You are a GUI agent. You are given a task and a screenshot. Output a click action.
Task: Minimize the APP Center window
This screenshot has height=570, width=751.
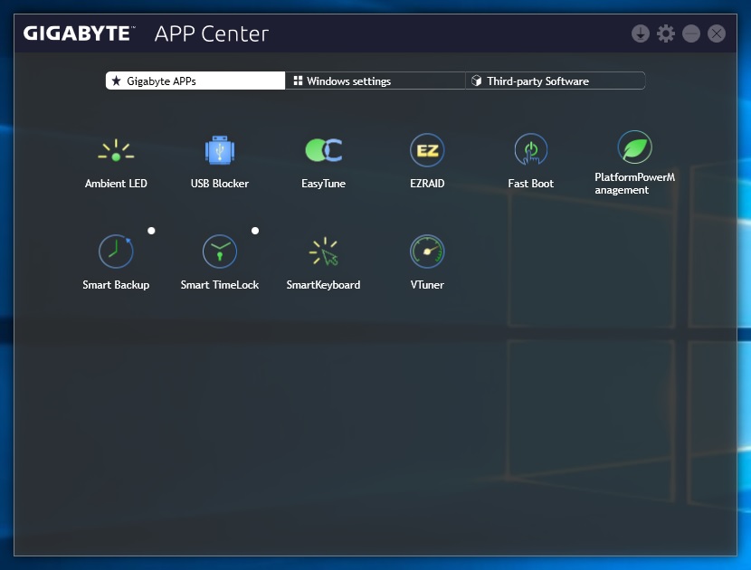click(x=691, y=33)
